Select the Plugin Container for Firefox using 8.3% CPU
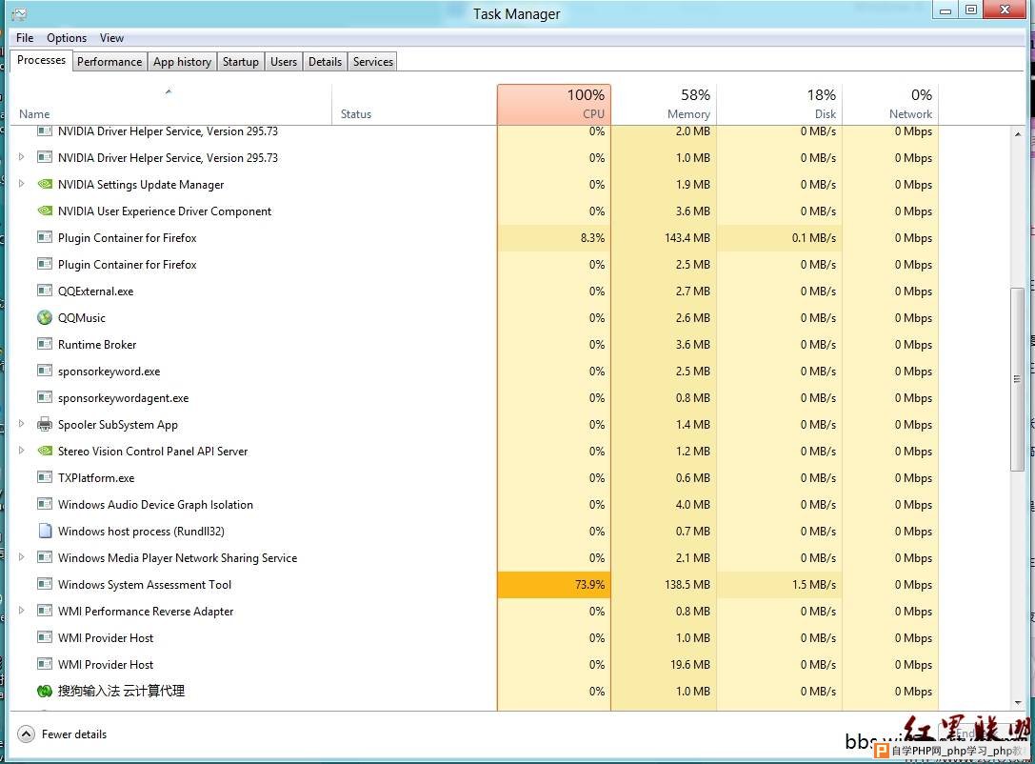 128,238
